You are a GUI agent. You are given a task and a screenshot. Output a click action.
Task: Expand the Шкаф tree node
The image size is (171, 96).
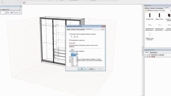[146, 57]
